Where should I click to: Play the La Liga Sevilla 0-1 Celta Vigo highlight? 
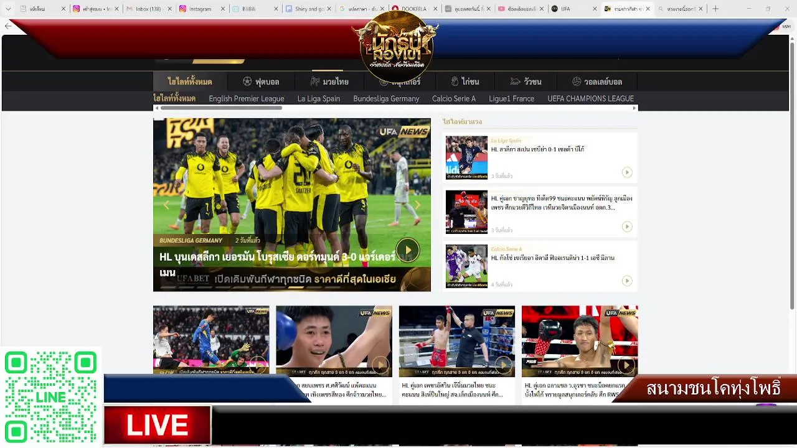tap(627, 172)
